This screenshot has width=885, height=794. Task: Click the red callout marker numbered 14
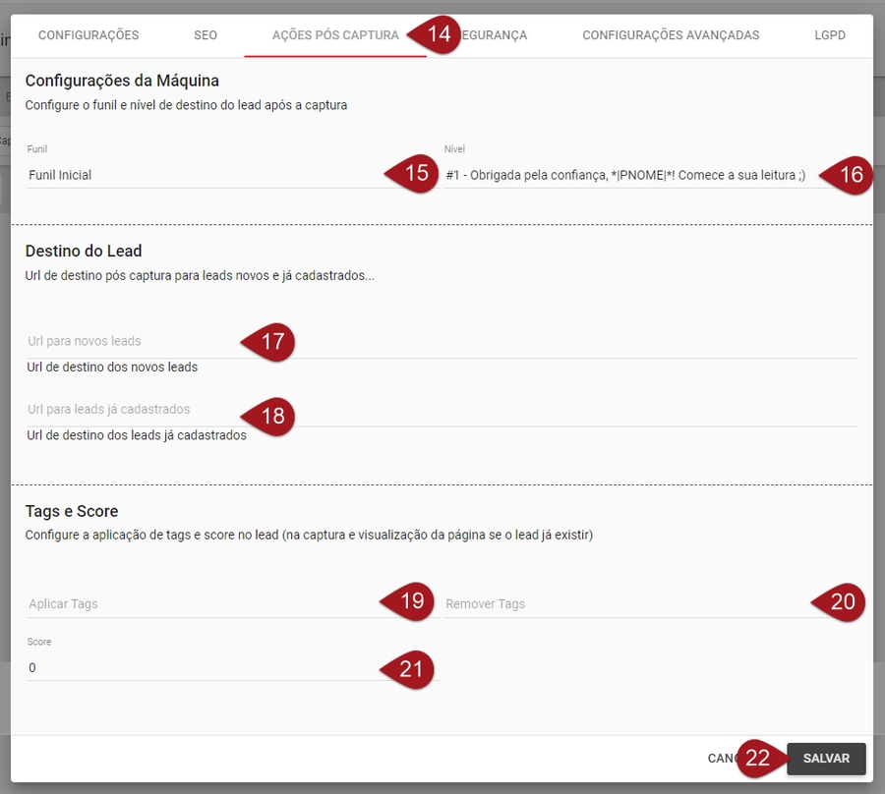click(x=438, y=35)
